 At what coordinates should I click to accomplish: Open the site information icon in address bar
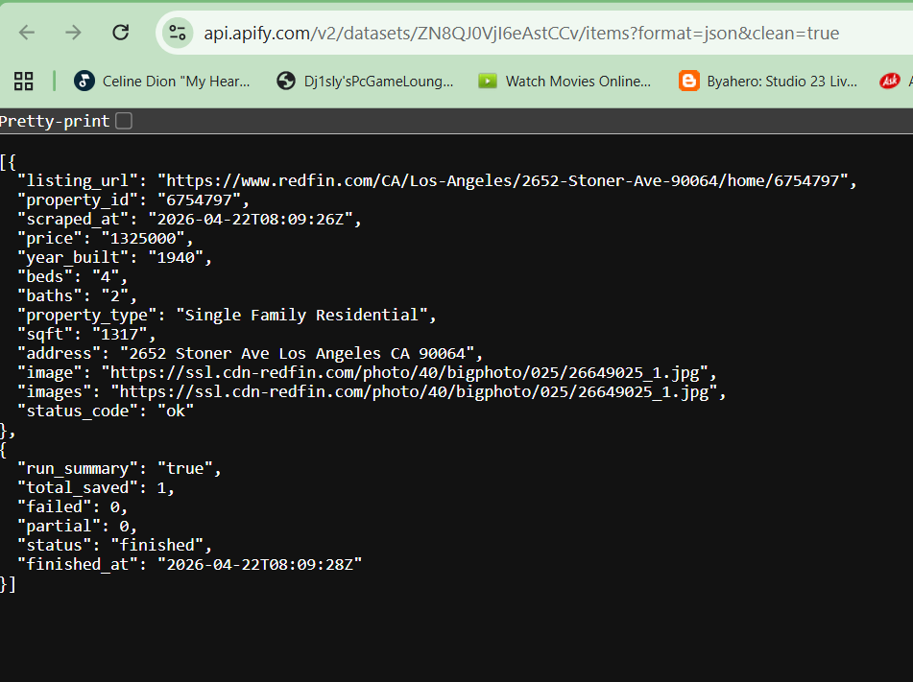178,33
